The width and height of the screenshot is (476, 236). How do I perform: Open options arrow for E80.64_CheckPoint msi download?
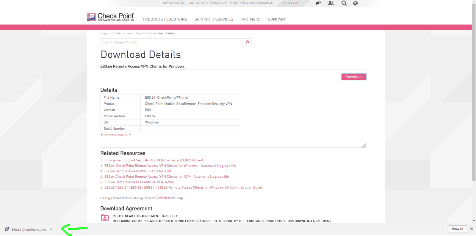coord(51,229)
